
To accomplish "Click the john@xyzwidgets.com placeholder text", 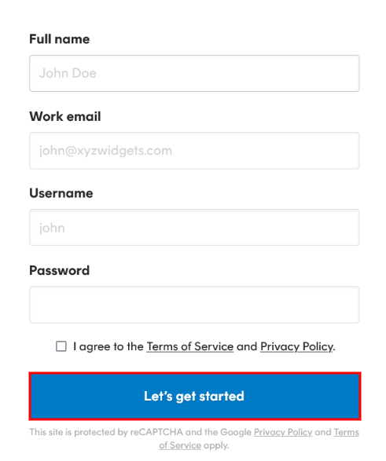I will [105, 151].
